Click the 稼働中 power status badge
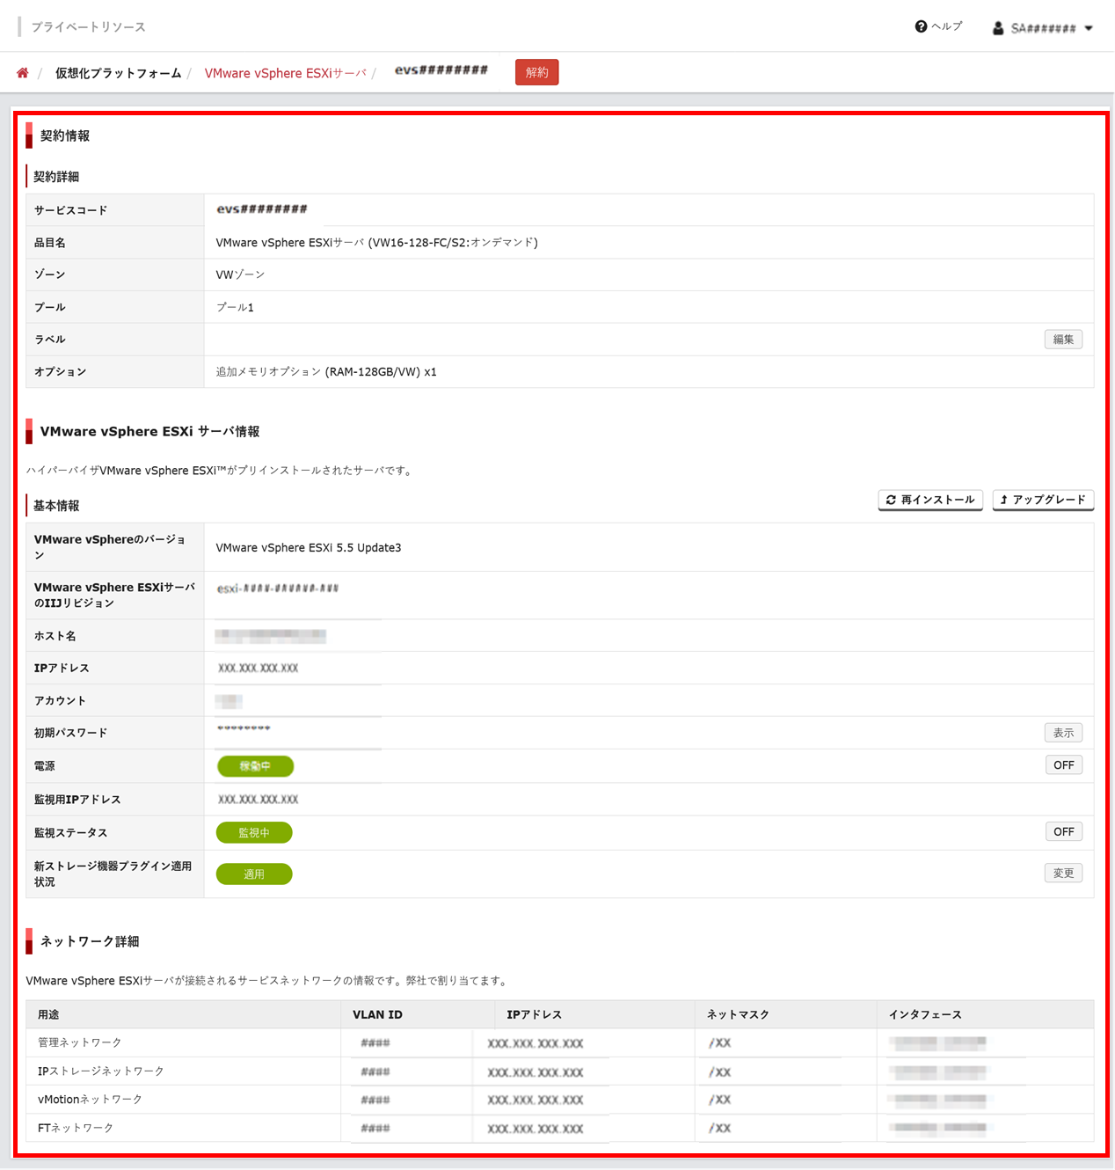Image resolution: width=1115 pixels, height=1170 pixels. 255,766
